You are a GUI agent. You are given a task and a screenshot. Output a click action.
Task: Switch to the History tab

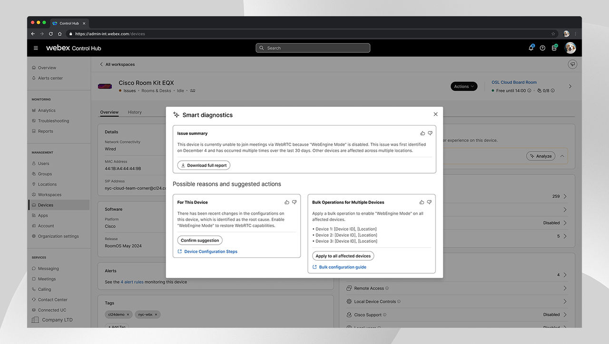tap(135, 112)
